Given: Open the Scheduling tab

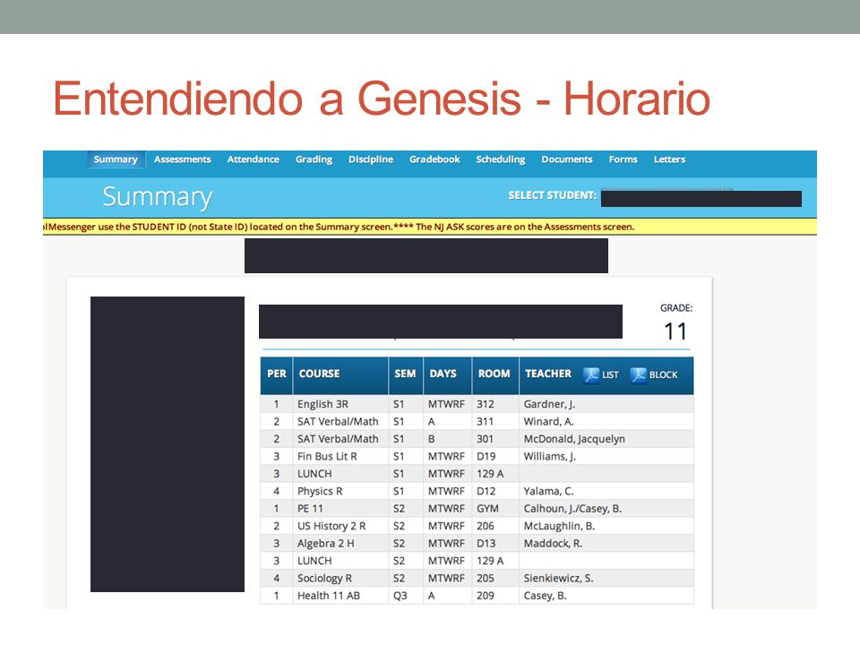Looking at the screenshot, I should pyautogui.click(x=500, y=159).
